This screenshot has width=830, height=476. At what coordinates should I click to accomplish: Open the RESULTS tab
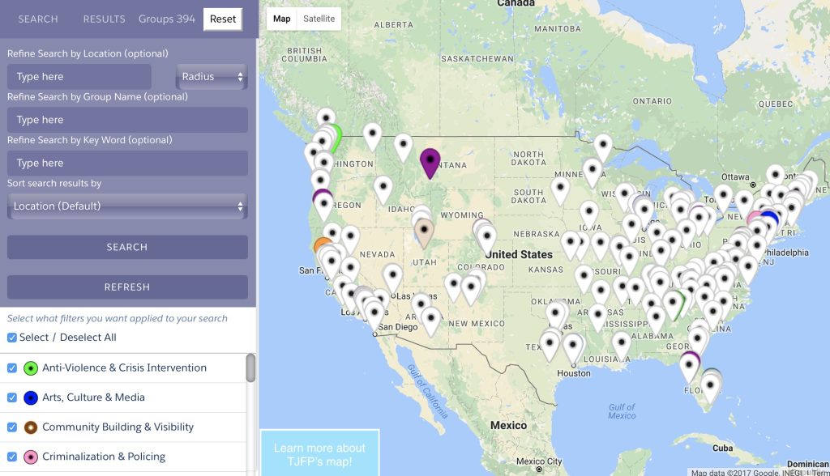tap(105, 19)
